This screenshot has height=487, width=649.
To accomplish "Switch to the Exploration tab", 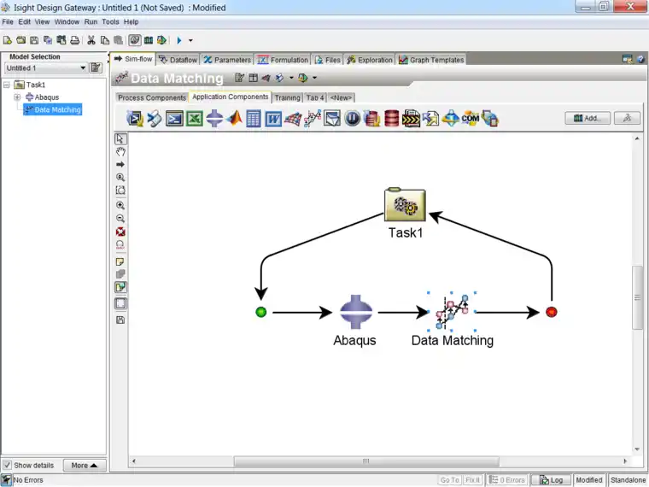I will coord(370,60).
